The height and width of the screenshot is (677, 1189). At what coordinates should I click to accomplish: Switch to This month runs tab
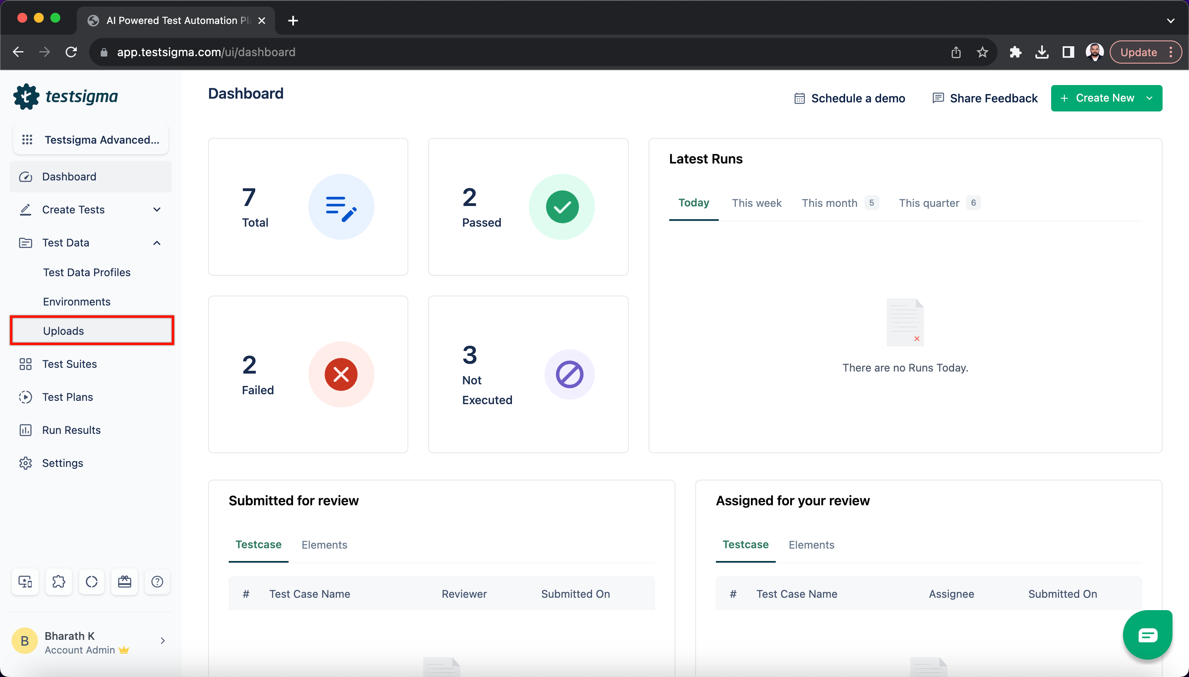(829, 203)
